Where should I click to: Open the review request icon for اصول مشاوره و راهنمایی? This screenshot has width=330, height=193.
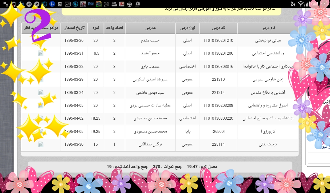(x=41, y=106)
